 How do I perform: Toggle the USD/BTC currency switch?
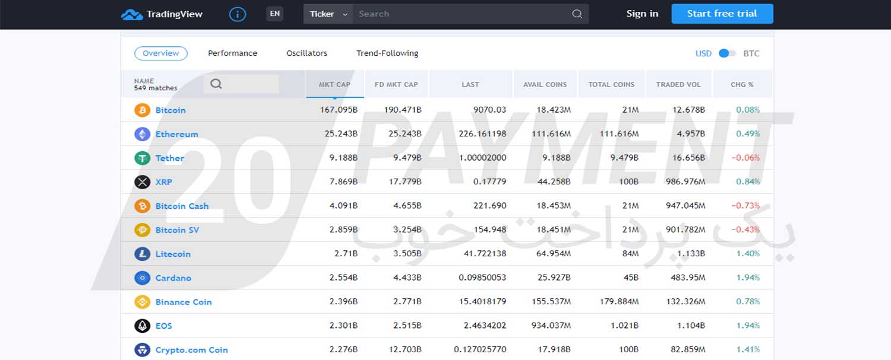[x=727, y=53]
